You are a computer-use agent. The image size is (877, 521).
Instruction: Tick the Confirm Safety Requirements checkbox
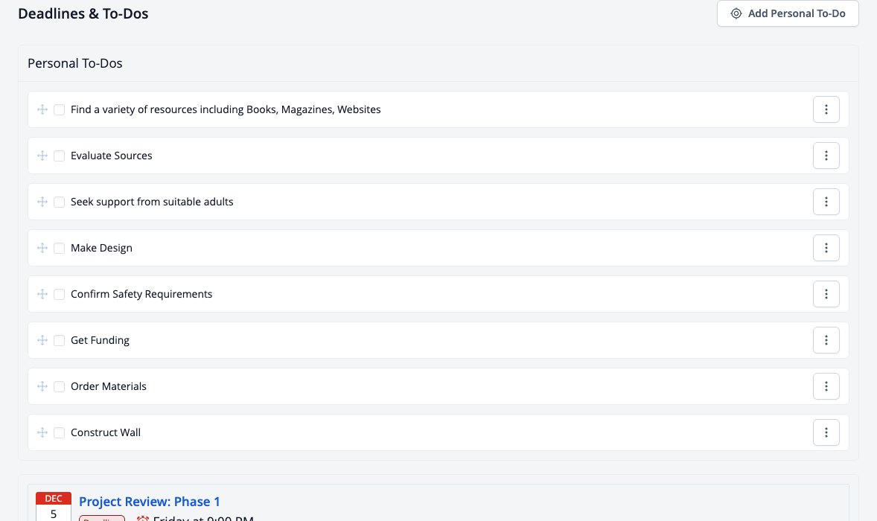click(60, 294)
